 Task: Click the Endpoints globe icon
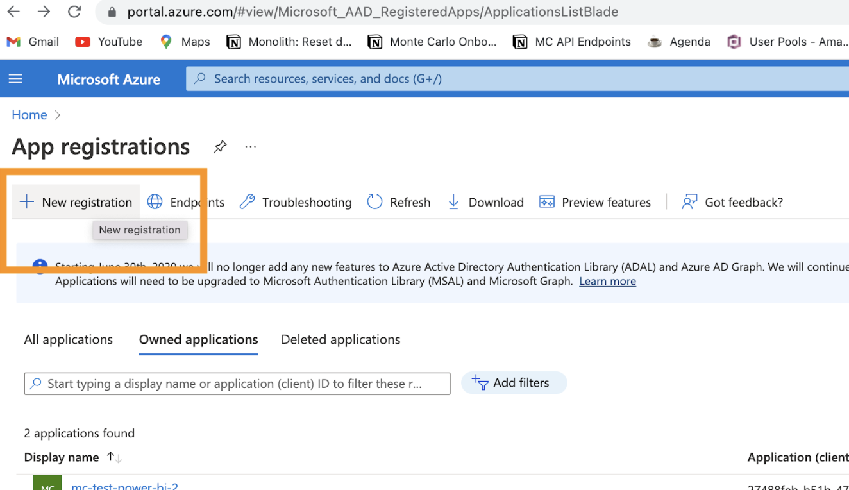[x=155, y=202]
